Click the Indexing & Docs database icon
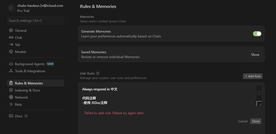 pos(11,90)
